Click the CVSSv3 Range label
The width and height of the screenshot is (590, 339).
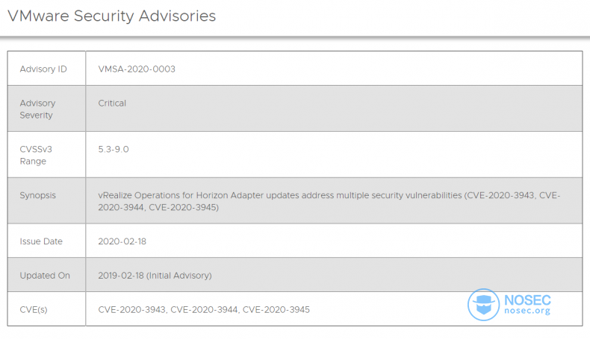(36, 156)
